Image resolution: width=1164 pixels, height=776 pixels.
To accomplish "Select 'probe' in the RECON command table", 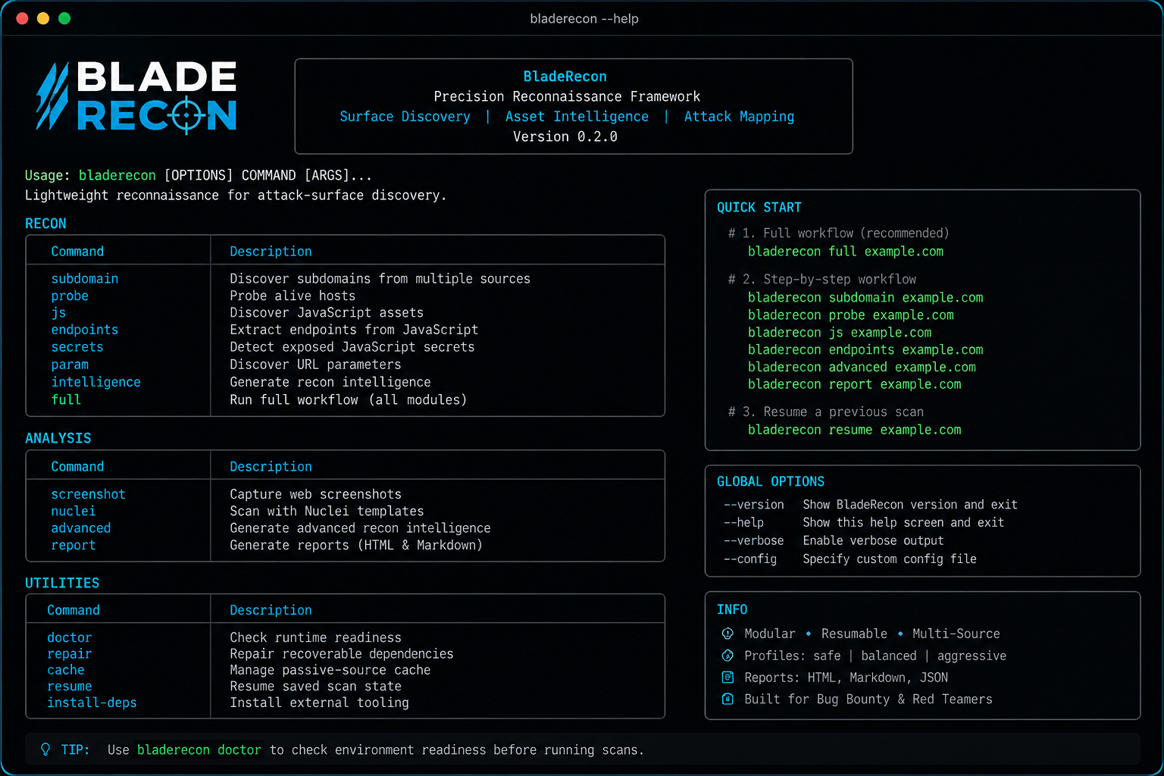I will point(70,296).
